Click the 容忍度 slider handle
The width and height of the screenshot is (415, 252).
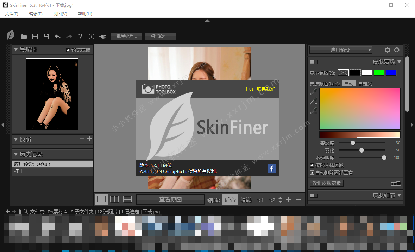pyautogui.click(x=353, y=143)
